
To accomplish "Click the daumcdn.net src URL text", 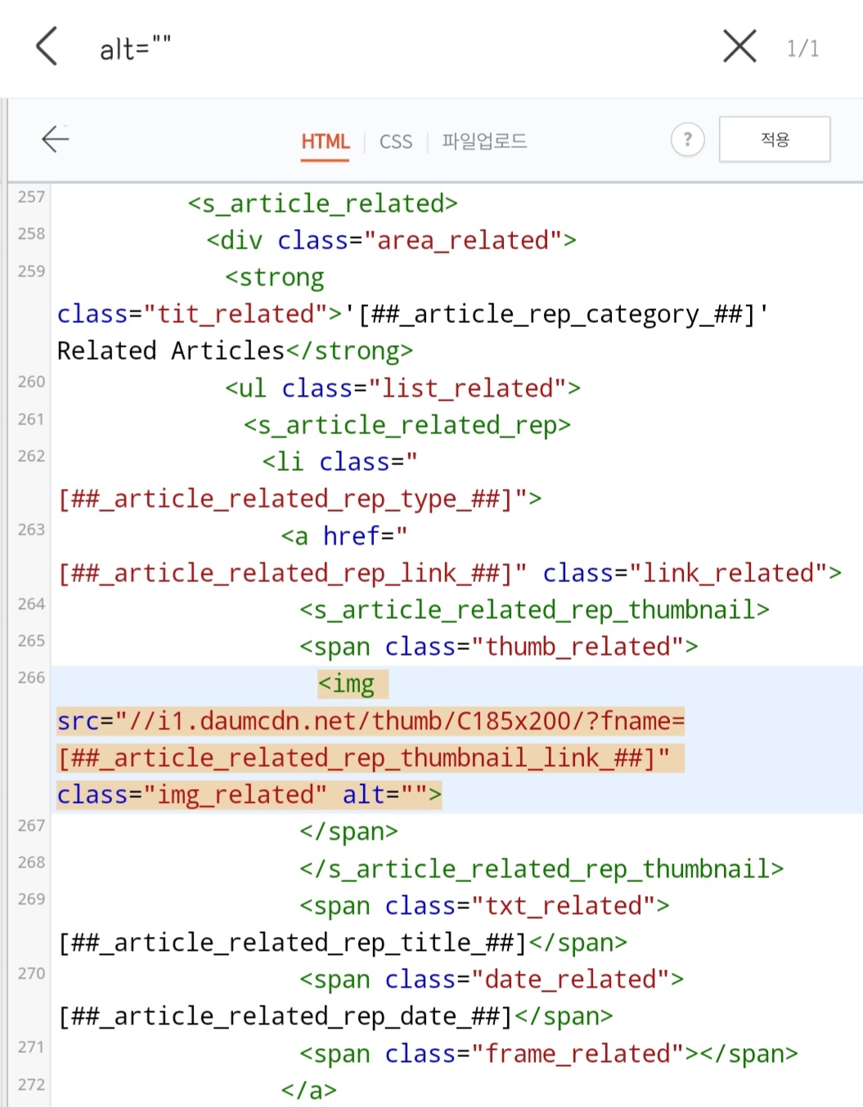I will (x=399, y=721).
